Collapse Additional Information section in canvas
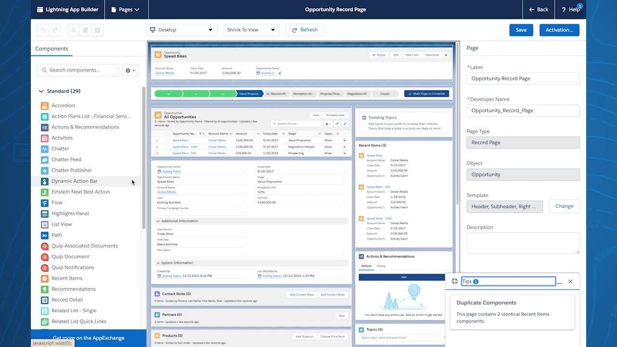This screenshot has width=617, height=347. (158, 221)
